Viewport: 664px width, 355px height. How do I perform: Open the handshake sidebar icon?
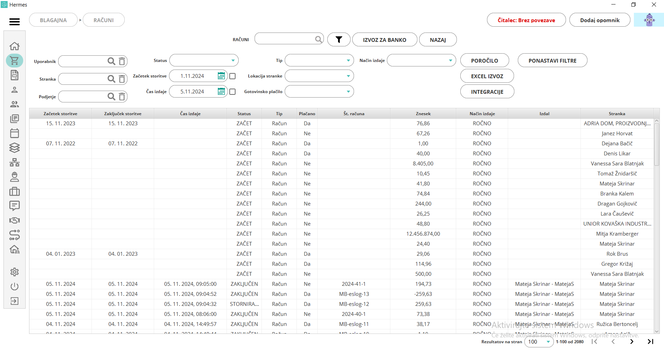15,220
